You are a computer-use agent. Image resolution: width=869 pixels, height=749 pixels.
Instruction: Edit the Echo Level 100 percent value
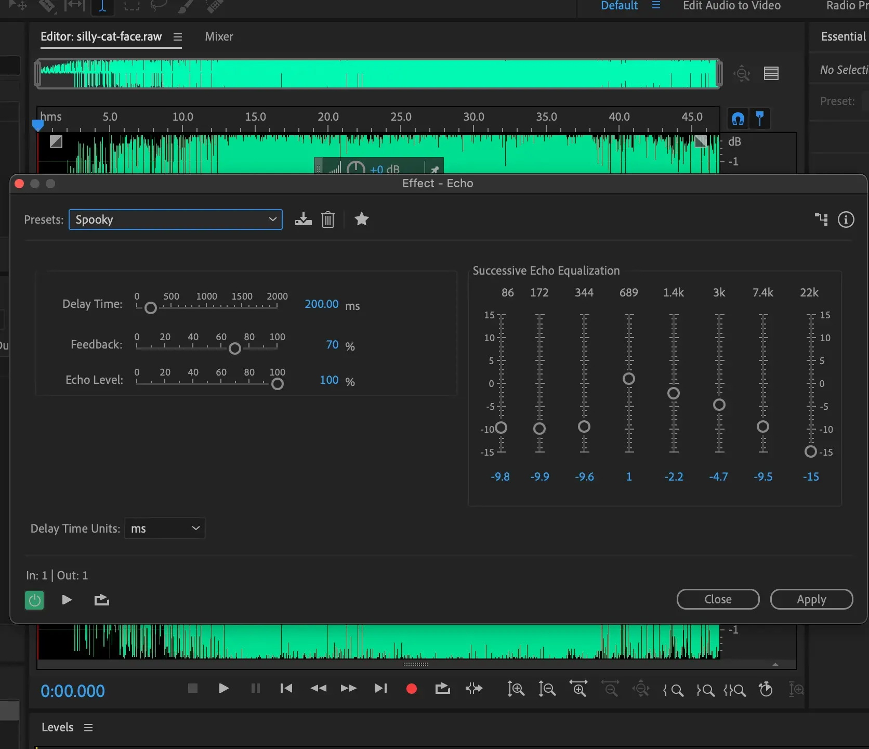pyautogui.click(x=329, y=380)
